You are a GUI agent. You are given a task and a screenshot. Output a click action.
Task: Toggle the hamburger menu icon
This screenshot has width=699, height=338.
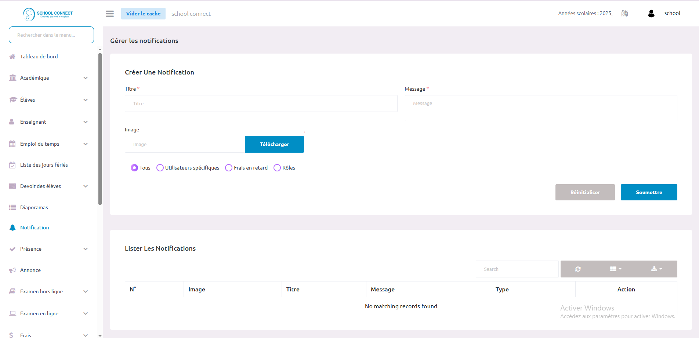click(x=110, y=14)
